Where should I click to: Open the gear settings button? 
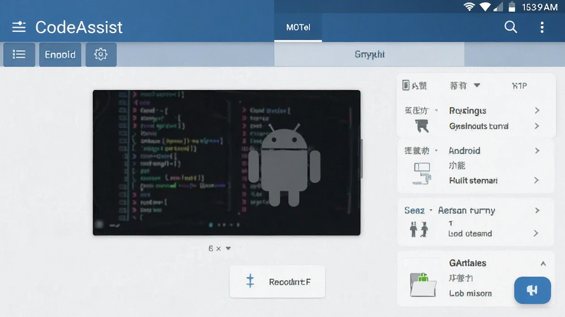[x=101, y=54]
